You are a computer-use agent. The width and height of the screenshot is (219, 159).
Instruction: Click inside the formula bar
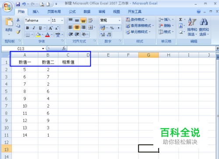(141, 48)
